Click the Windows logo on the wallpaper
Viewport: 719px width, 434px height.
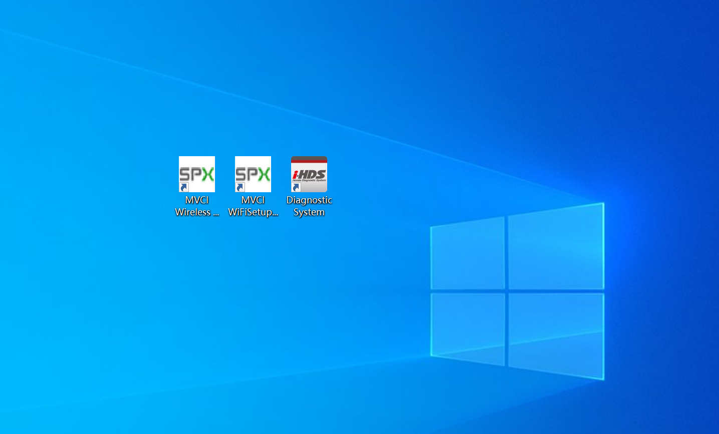(x=516, y=290)
